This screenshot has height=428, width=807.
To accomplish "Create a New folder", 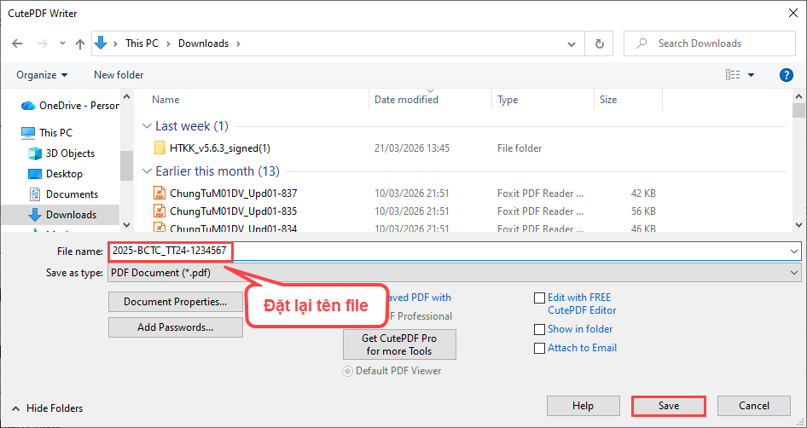I will 119,75.
